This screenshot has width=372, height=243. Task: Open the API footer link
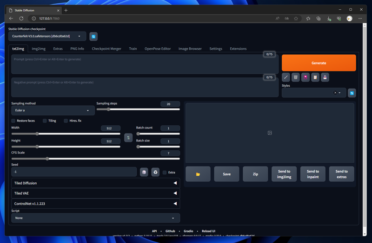coord(154,231)
